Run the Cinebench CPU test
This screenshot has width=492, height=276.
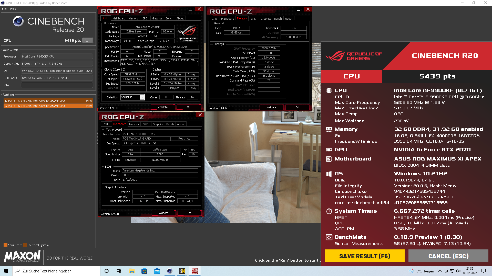click(87, 41)
